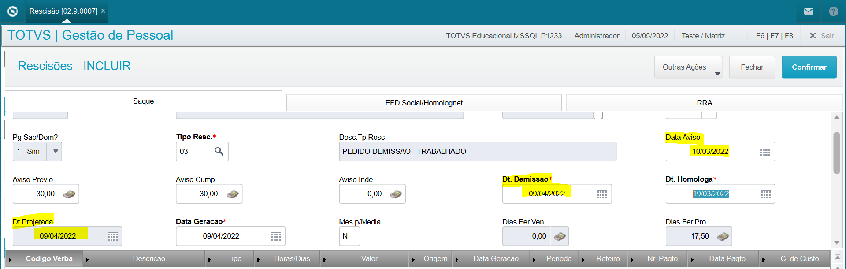Expand the Outras Ações menu arrow
The width and height of the screenshot is (846, 269).
(x=717, y=74)
